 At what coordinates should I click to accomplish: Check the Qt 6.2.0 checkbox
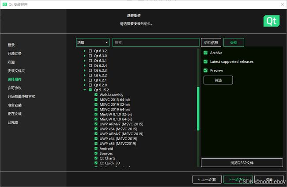point(90,85)
